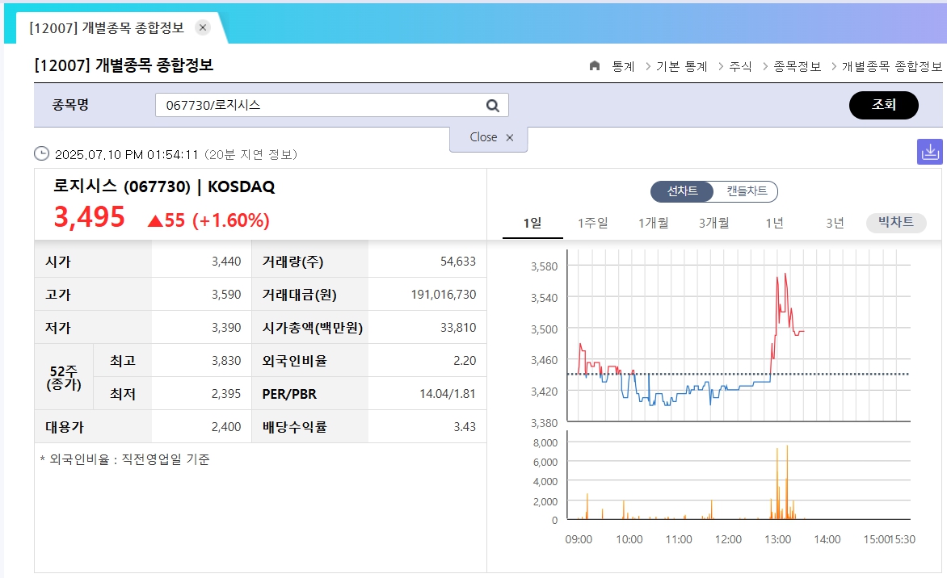Open 종목정보 breadcrumb link
This screenshot has height=578, width=947.
pyautogui.click(x=798, y=66)
